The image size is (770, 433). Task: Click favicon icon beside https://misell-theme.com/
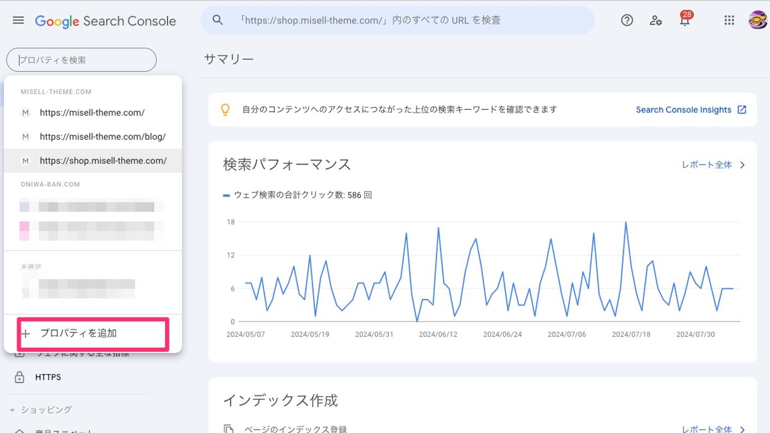click(x=25, y=113)
